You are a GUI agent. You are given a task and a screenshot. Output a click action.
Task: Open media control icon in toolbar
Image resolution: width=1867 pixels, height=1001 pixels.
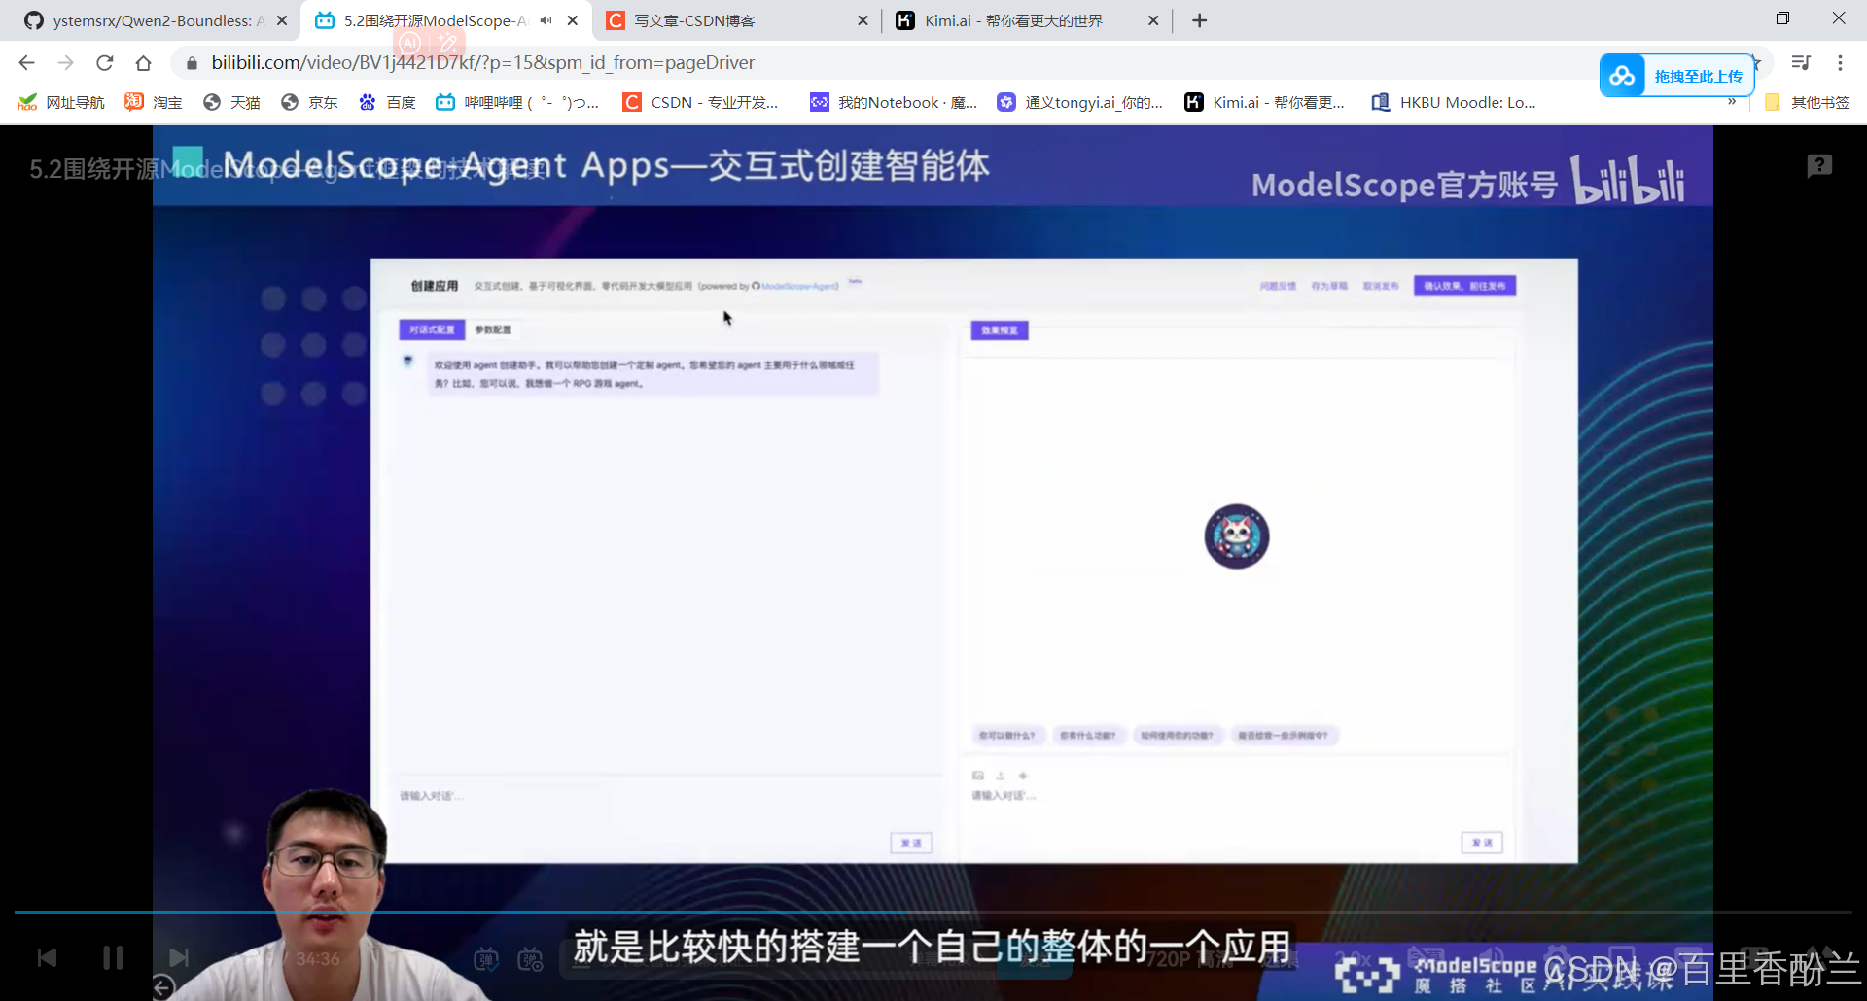coord(1801,63)
